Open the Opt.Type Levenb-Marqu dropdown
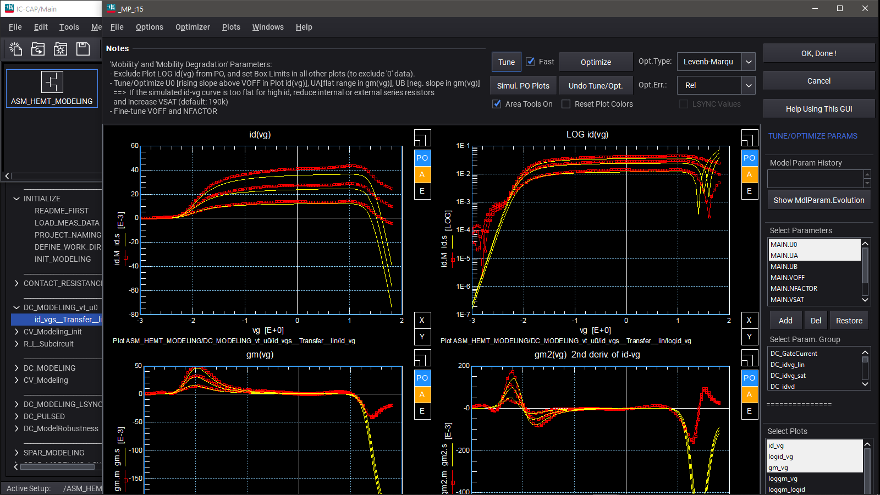 [x=749, y=62]
